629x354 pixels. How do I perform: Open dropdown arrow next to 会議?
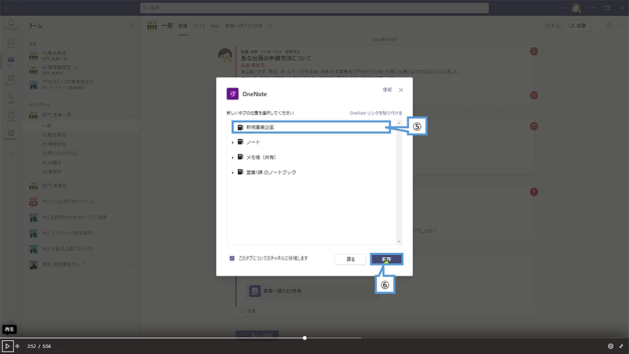[596, 26]
